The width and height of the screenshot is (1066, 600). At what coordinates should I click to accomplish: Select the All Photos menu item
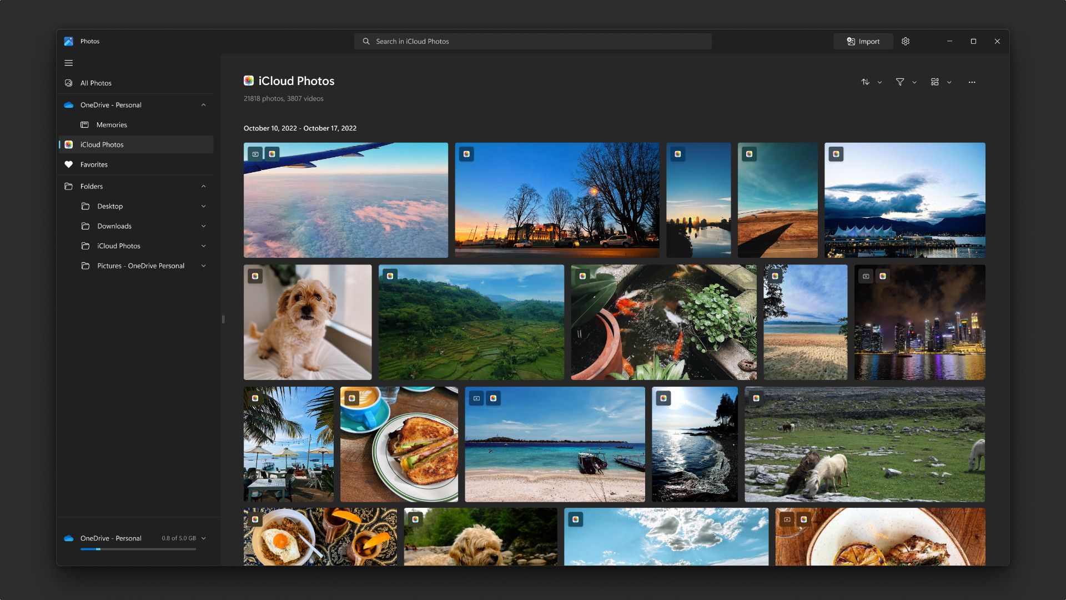pos(96,83)
